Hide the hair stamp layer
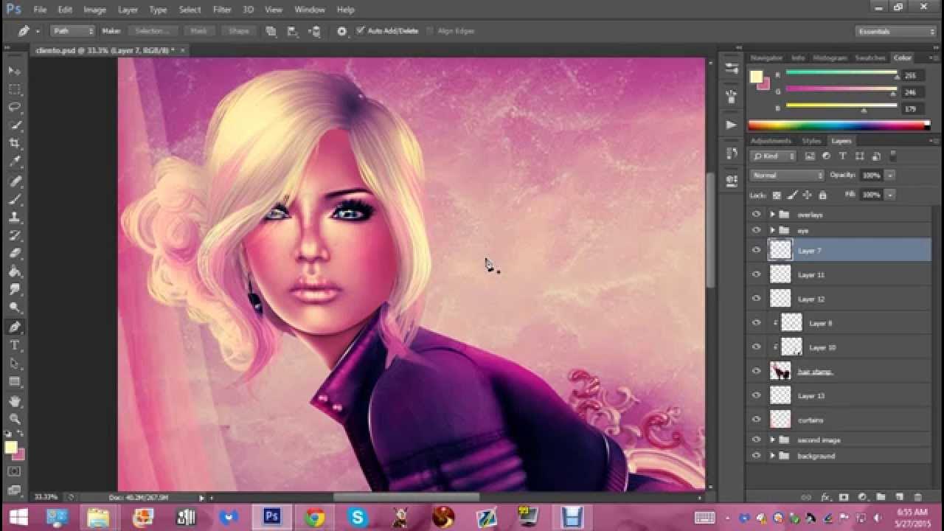The width and height of the screenshot is (944, 531). coord(756,372)
